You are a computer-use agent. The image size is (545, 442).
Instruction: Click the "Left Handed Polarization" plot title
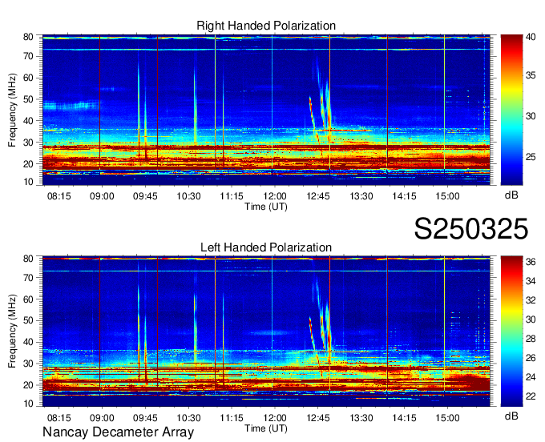tap(266, 247)
